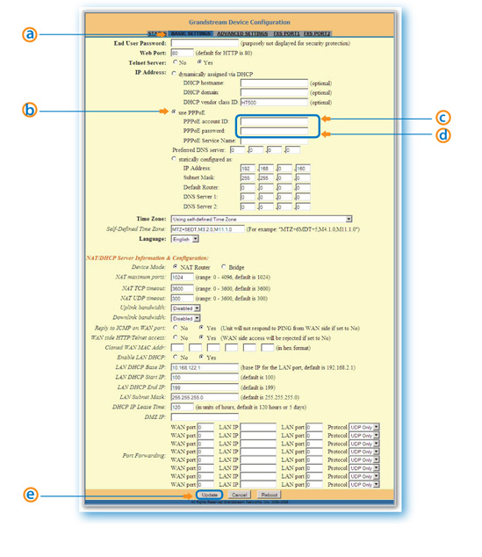Select Bridge device mode
Screen dimensions: 482x557
pyautogui.click(x=224, y=266)
